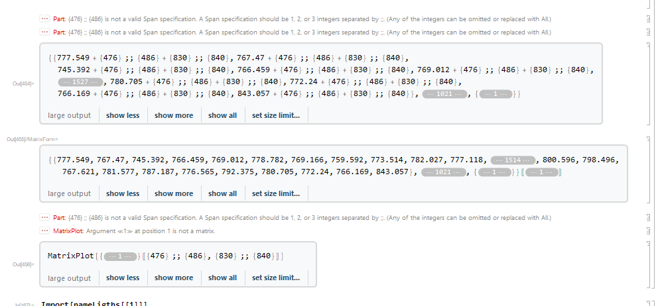Click show all in Out[454] output
The height and width of the screenshot is (306, 658).
[x=222, y=115]
